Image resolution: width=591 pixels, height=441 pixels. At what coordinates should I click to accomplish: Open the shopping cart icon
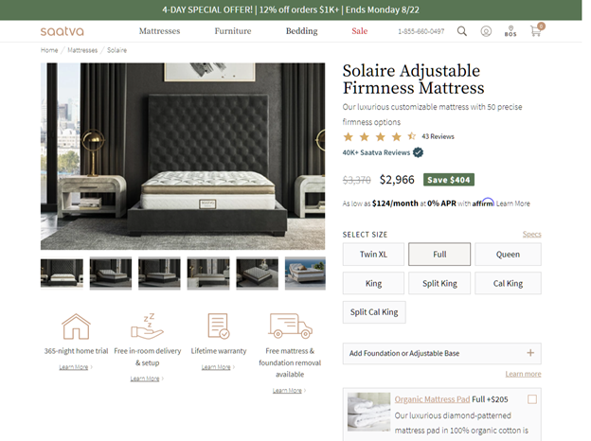536,31
